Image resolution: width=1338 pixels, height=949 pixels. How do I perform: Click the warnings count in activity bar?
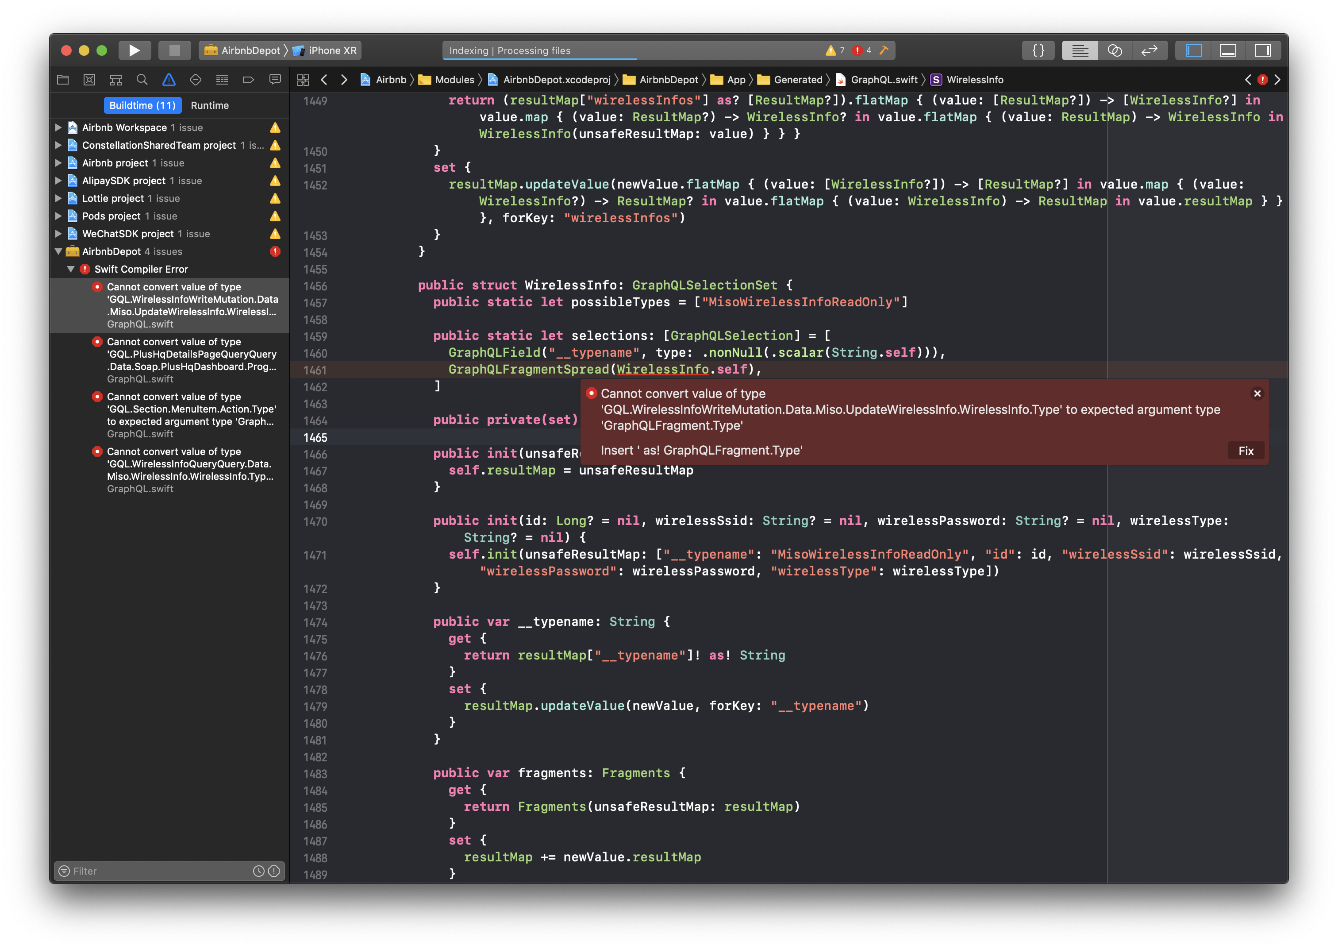pyautogui.click(x=835, y=51)
